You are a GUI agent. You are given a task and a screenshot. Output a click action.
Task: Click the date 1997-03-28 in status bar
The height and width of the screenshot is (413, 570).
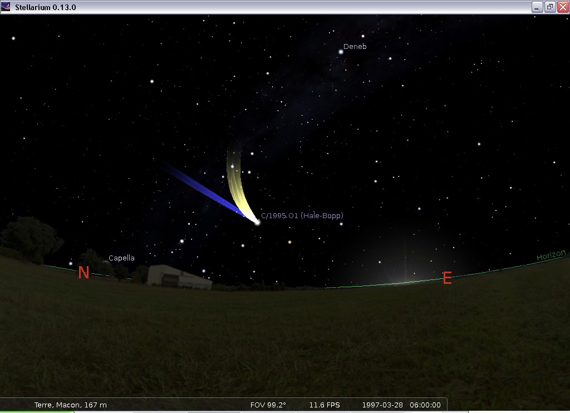[382, 405]
